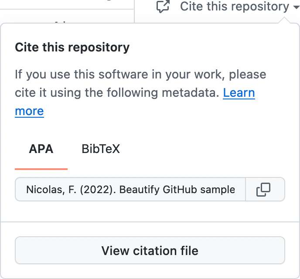Image resolution: width=300 pixels, height=279 pixels.
Task: Focus the APA citation text field
Action: click(x=130, y=190)
